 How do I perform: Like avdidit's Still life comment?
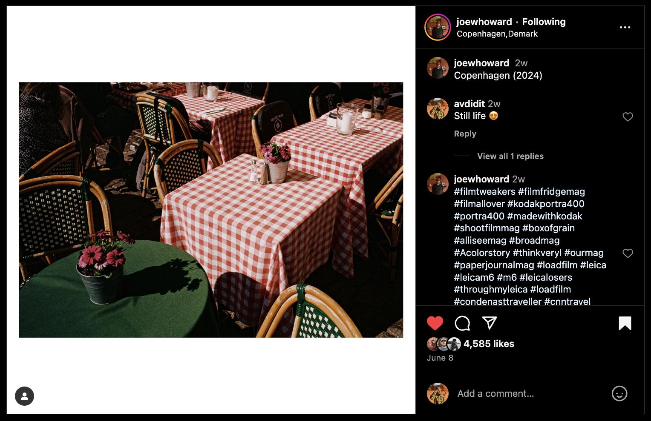point(628,117)
